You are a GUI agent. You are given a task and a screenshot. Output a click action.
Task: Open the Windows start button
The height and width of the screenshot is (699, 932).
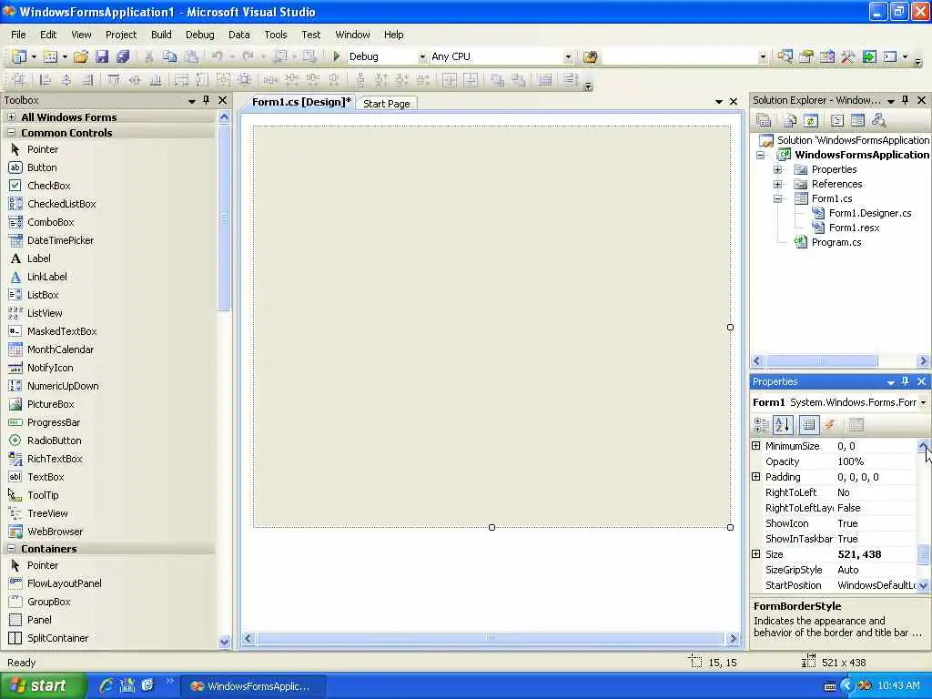[x=44, y=686]
